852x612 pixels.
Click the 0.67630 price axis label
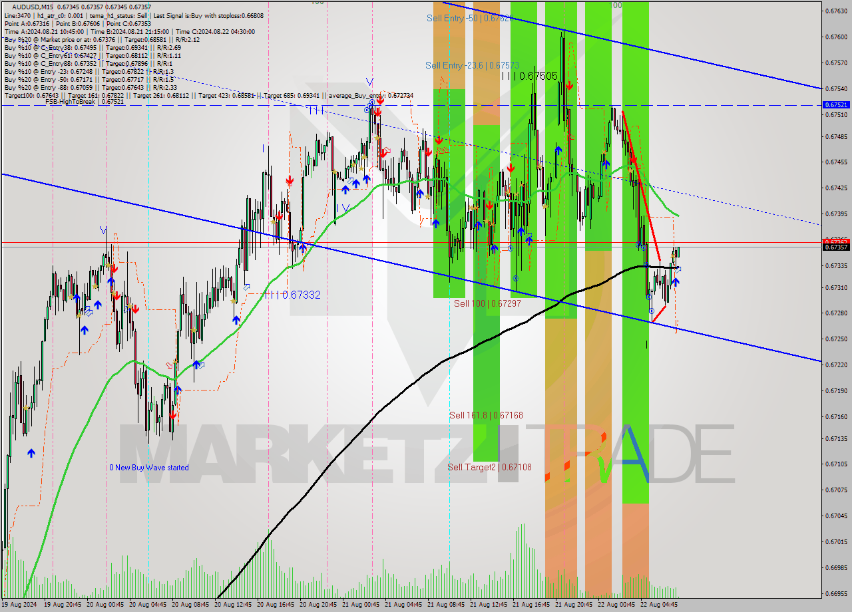pyautogui.click(x=836, y=11)
